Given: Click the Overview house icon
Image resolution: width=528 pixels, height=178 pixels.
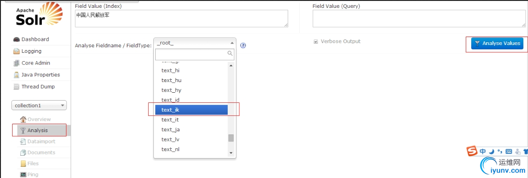Looking at the screenshot, I should pyautogui.click(x=23, y=119).
